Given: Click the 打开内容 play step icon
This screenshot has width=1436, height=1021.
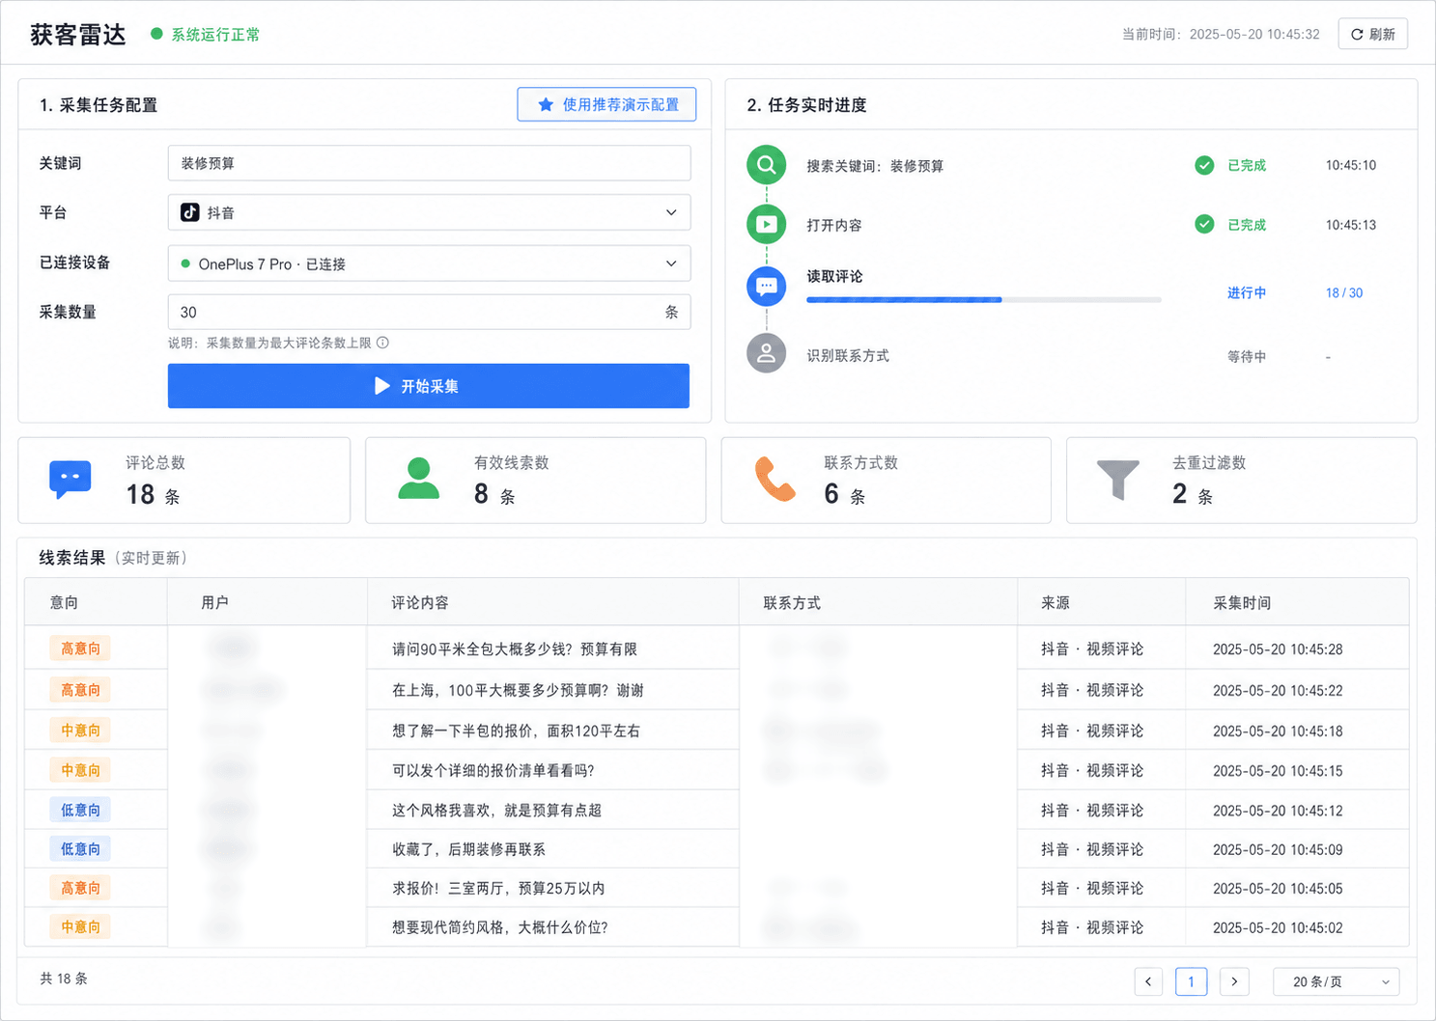Looking at the screenshot, I should pyautogui.click(x=766, y=225).
